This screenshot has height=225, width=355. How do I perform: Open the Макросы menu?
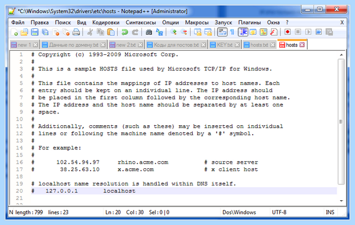pos(197,22)
